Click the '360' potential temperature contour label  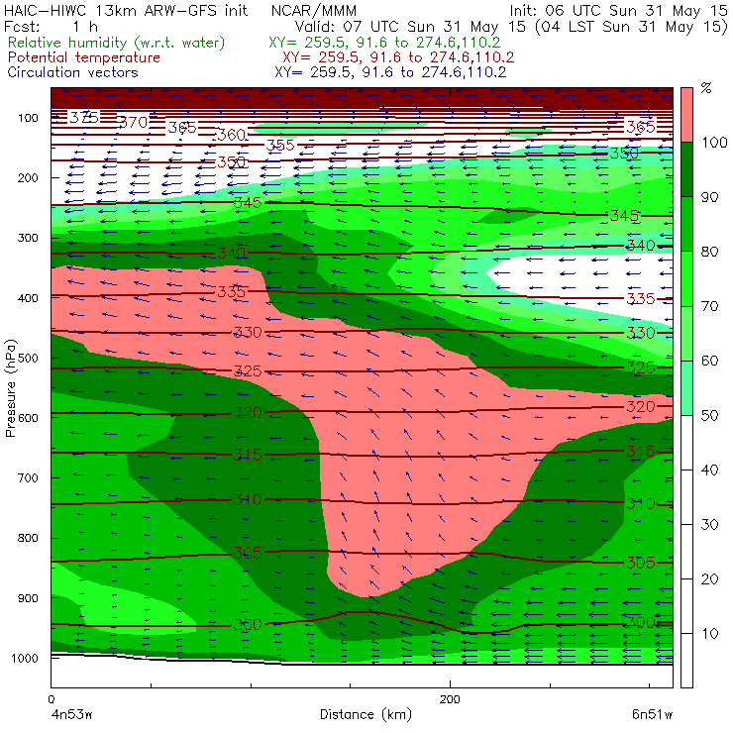(x=232, y=135)
